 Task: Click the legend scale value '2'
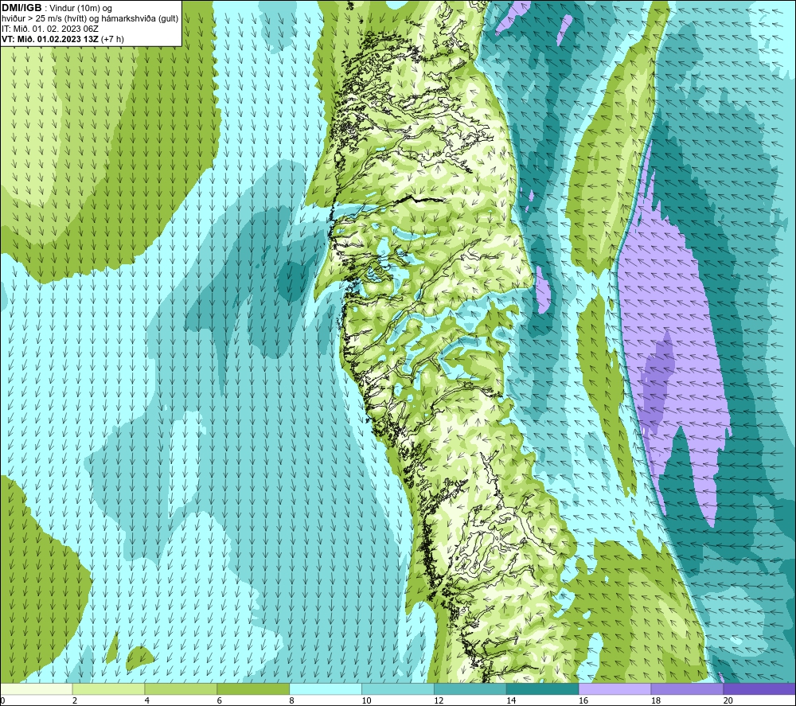click(x=75, y=700)
